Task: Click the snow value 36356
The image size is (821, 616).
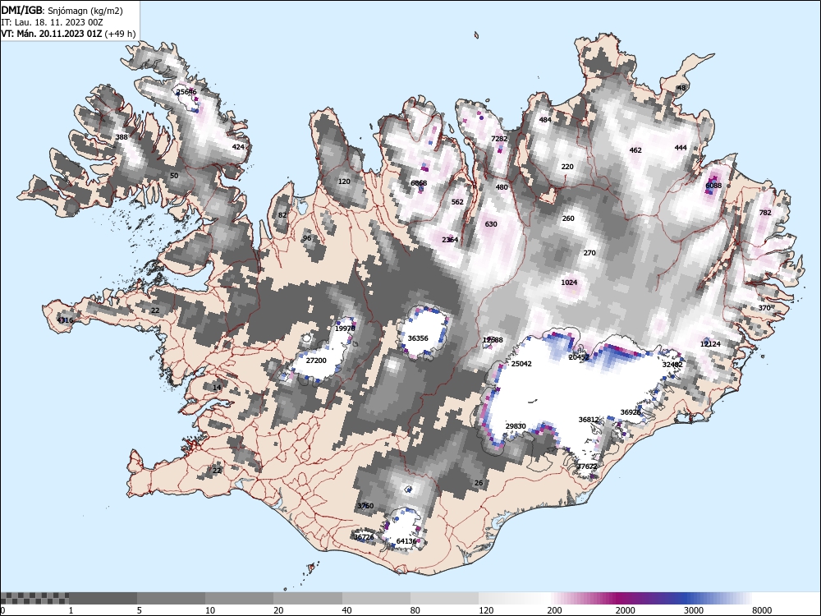Action: (x=418, y=338)
